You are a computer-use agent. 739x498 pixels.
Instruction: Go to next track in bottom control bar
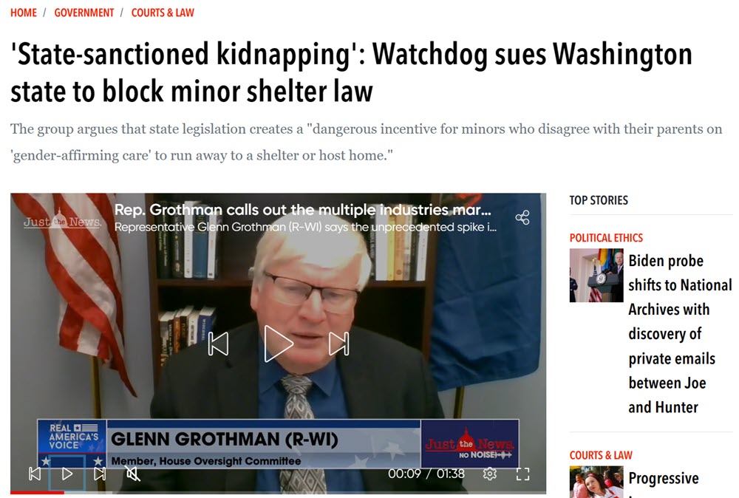[x=100, y=474]
